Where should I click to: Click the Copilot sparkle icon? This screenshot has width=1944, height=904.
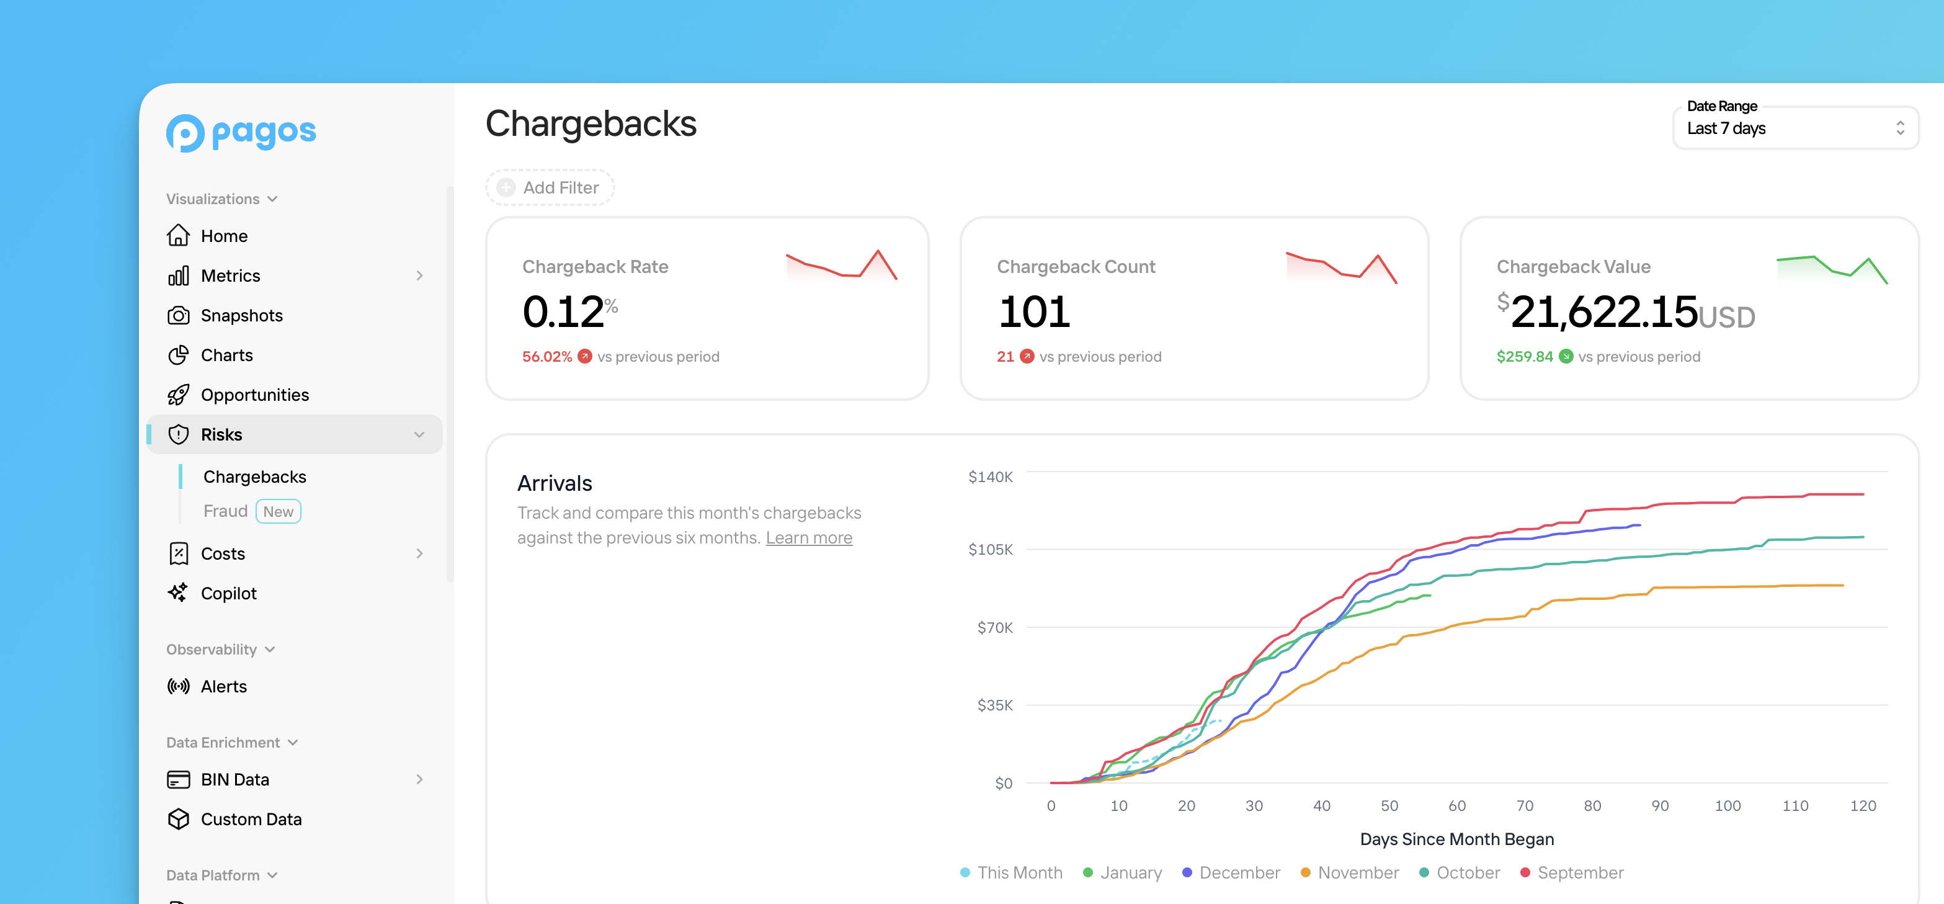tap(178, 593)
